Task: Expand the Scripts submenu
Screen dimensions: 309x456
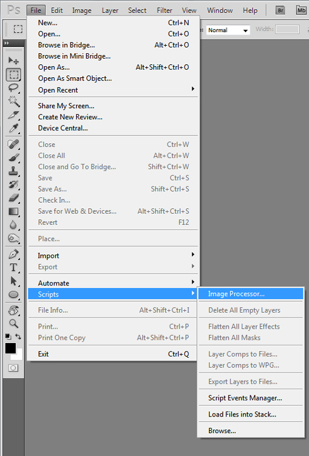Action: [x=113, y=294]
